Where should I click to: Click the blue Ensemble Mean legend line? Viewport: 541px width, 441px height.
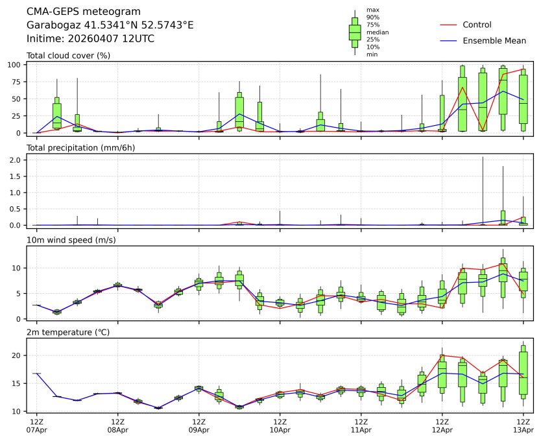(450, 41)
